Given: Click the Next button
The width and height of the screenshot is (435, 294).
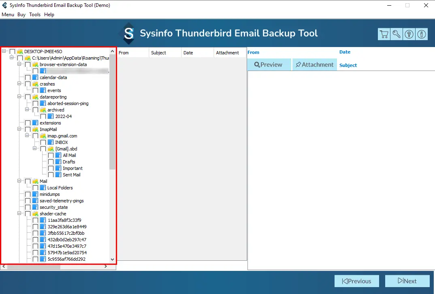Looking at the screenshot, I should click(407, 281).
